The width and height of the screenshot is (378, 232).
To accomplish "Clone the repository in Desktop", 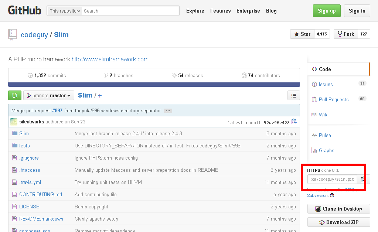I will 338,209.
